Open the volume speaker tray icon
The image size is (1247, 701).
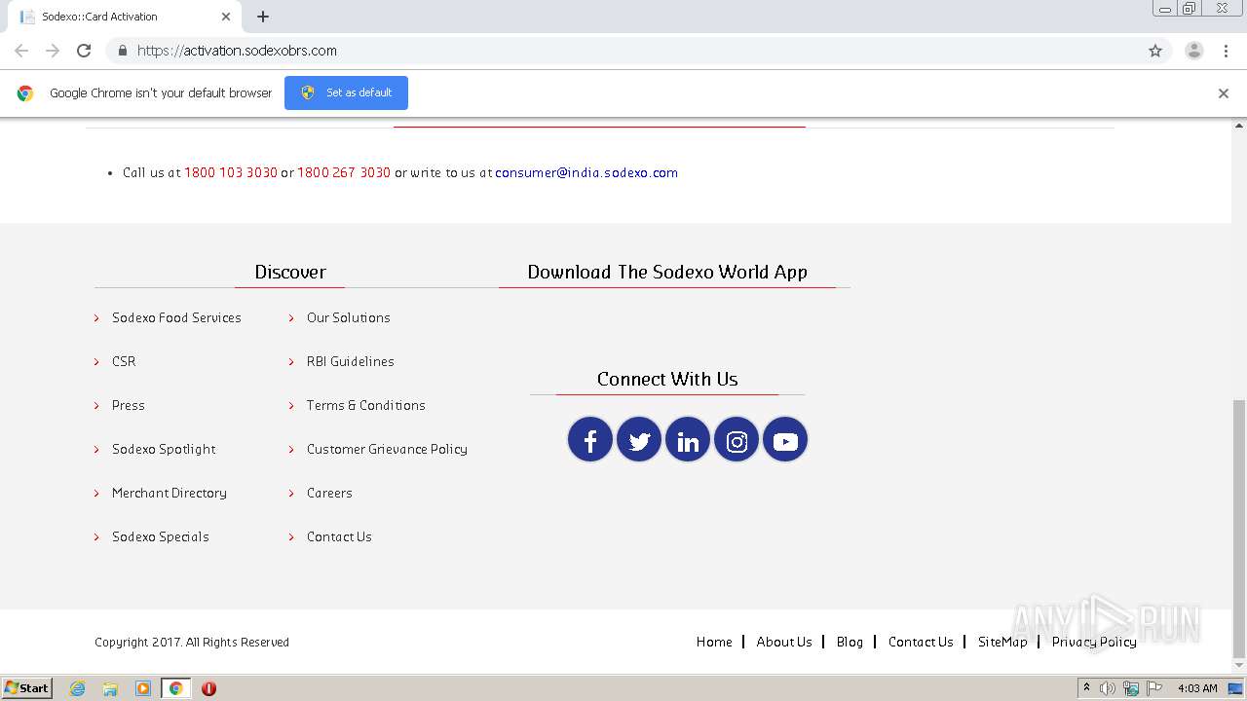[x=1108, y=688]
